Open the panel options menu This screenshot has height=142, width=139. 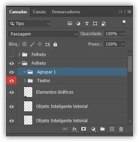point(129,12)
